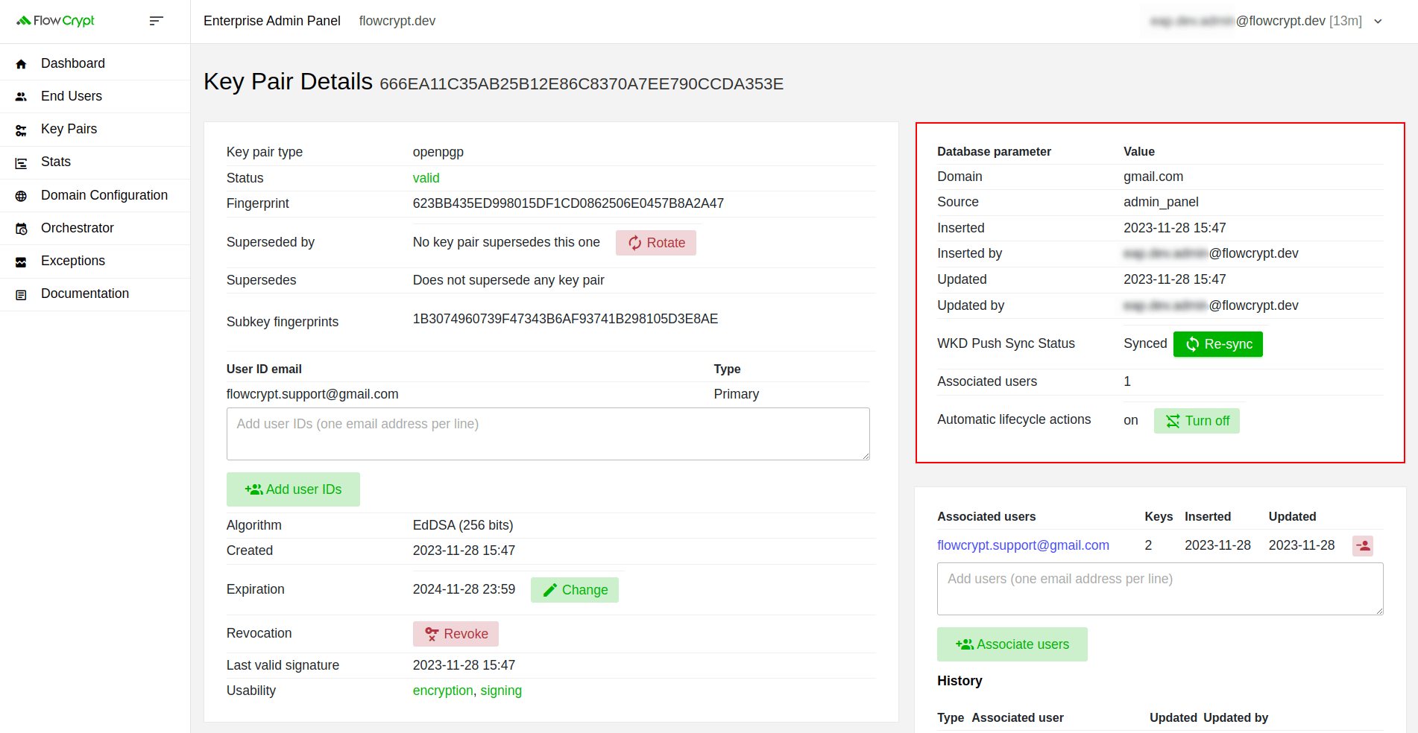Click the End Users people icon
The height and width of the screenshot is (733, 1418).
[21, 97]
